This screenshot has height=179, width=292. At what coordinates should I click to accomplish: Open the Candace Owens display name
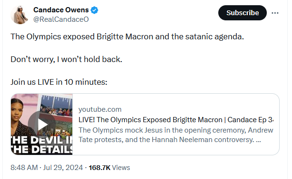[61, 10]
